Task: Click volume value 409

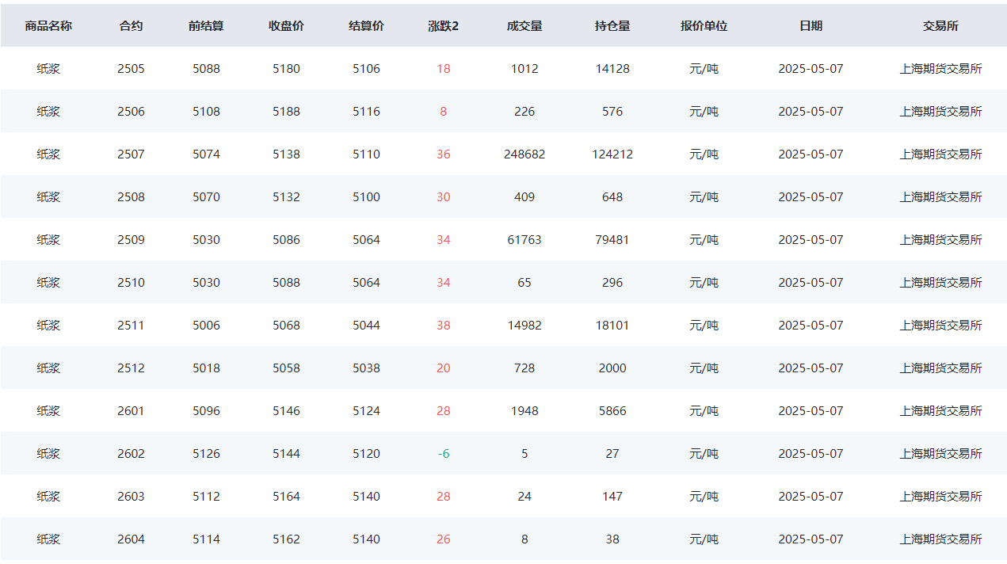Action: (x=524, y=197)
